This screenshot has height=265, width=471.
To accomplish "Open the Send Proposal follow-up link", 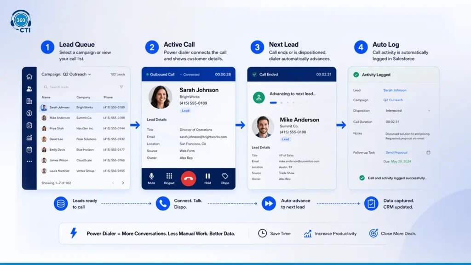I will pos(396,152).
